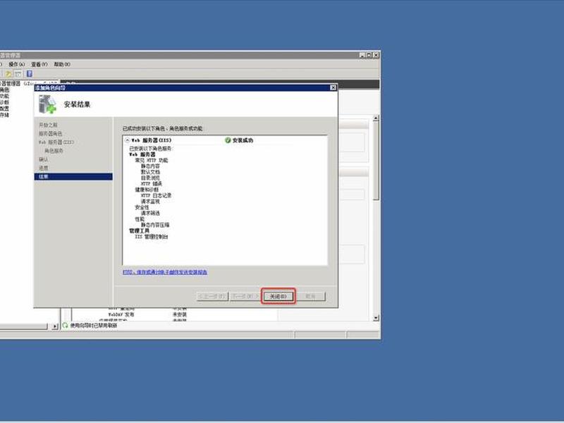Click the 关闭 button in the wizard

coord(278,296)
